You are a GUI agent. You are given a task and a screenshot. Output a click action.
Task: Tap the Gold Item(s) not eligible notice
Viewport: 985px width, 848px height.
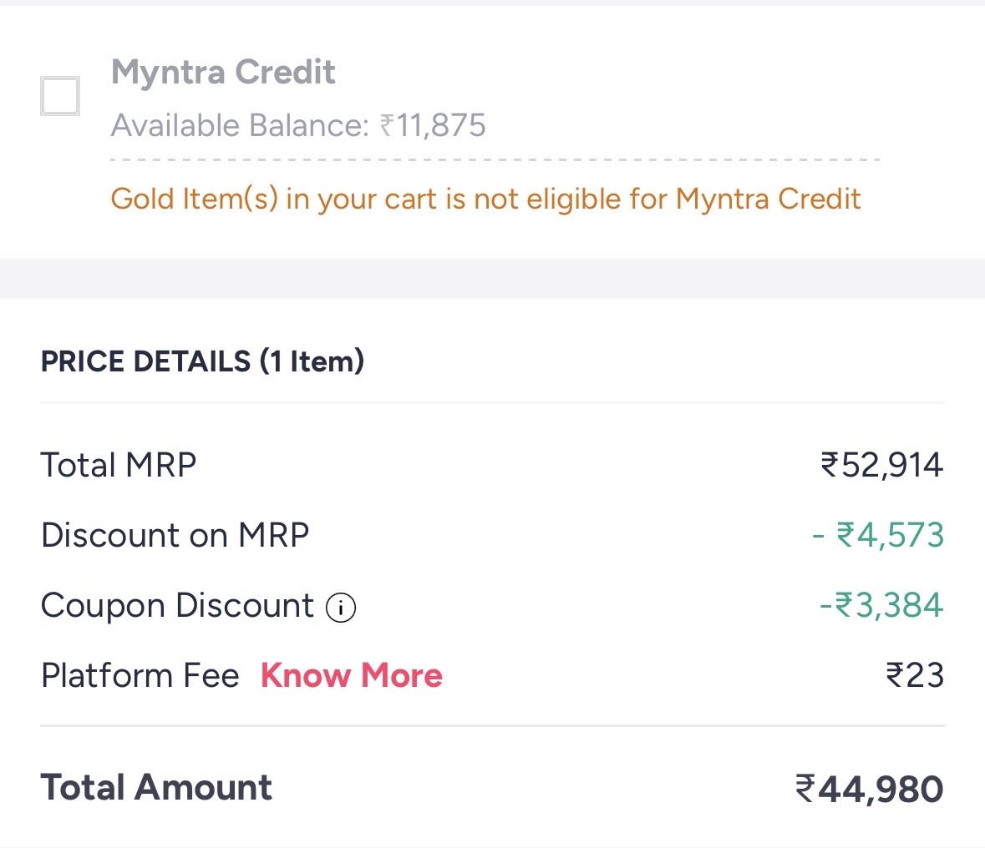click(x=485, y=199)
